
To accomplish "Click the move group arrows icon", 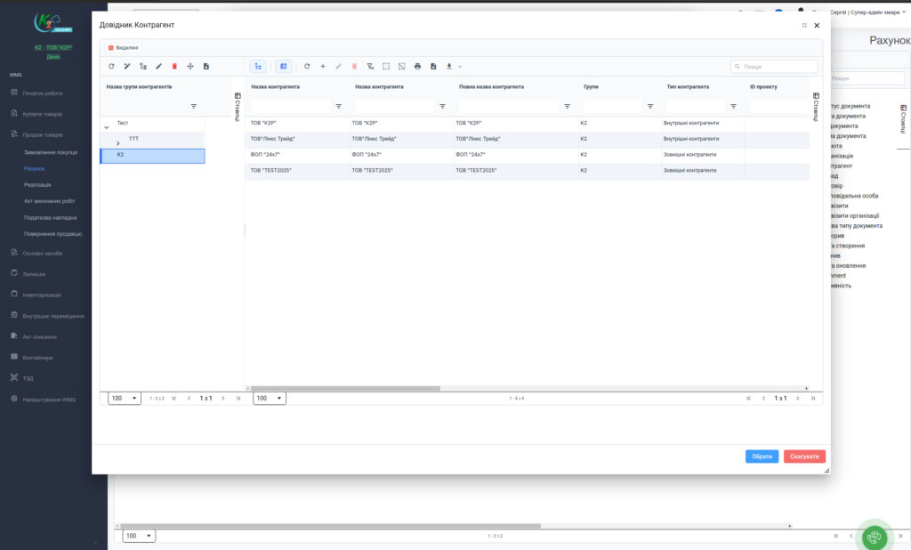I will click(190, 66).
